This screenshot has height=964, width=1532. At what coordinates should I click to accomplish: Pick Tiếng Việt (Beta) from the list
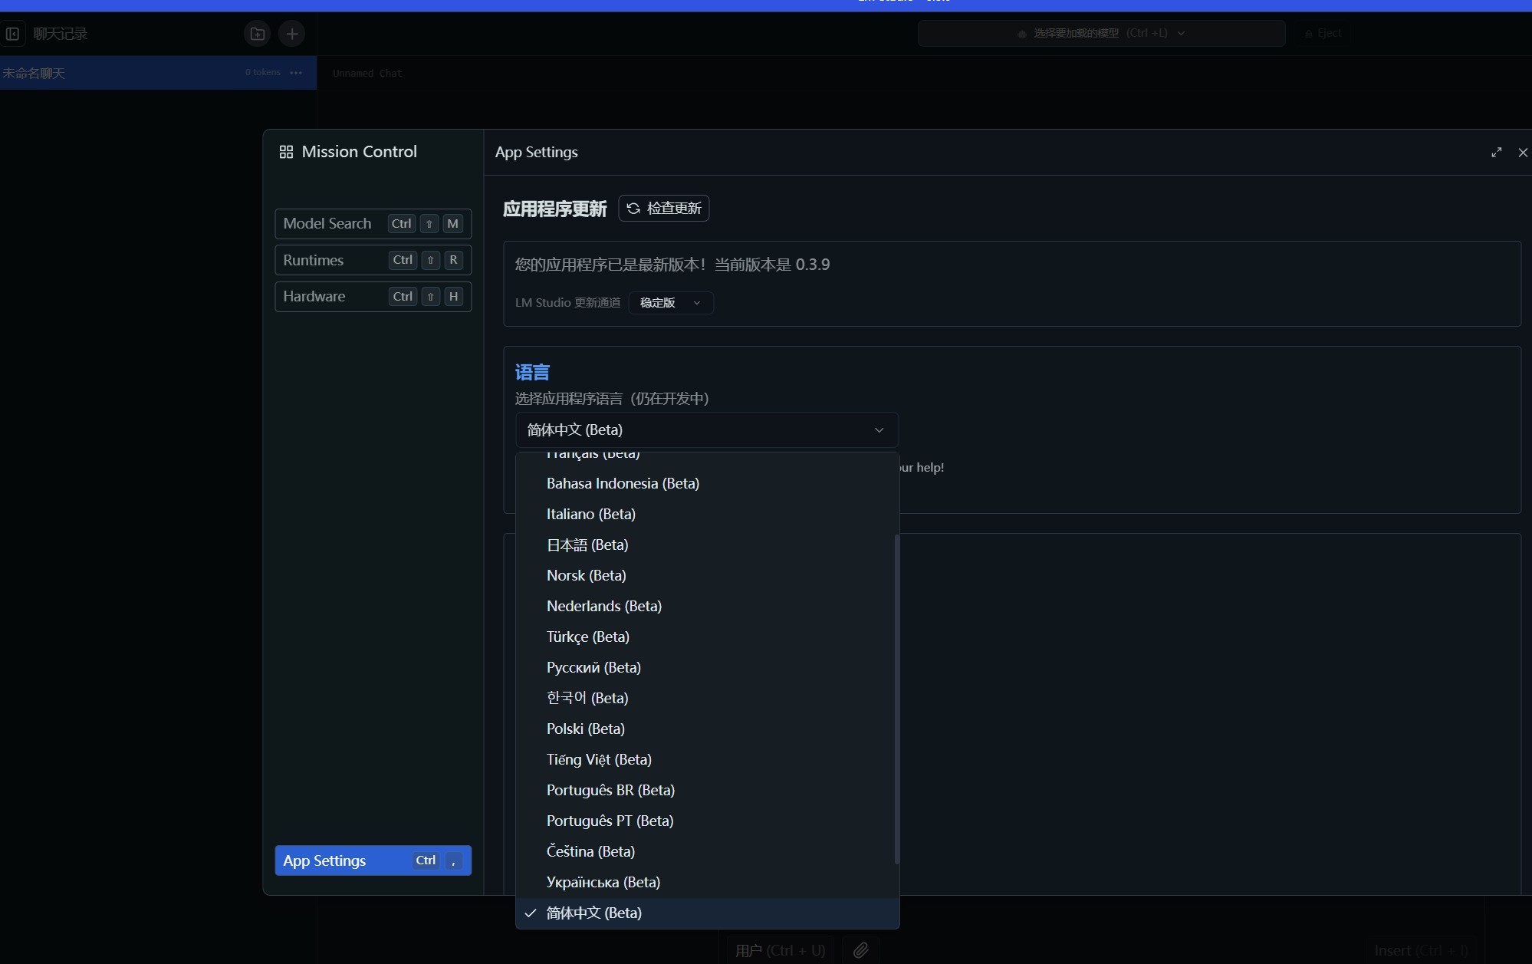coord(705,759)
